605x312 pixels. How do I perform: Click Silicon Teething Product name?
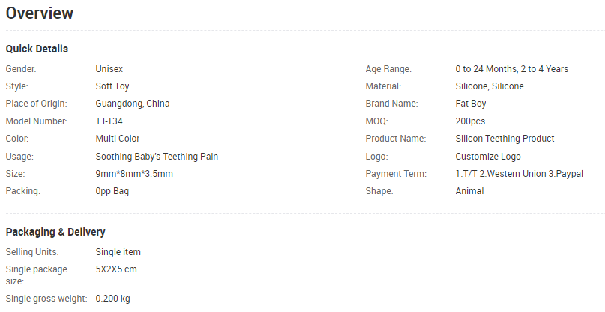(505, 139)
